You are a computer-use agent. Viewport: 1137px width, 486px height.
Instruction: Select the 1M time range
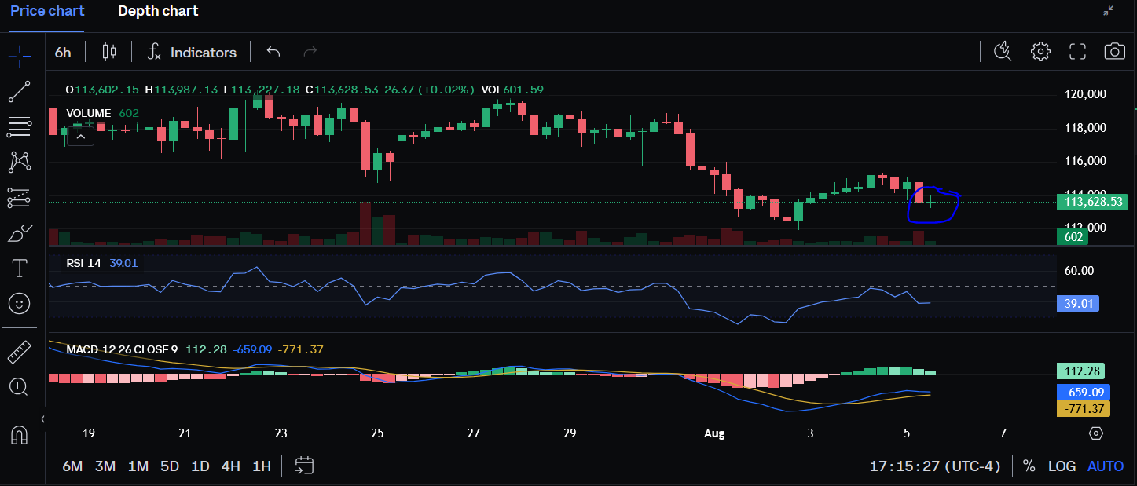pos(138,466)
